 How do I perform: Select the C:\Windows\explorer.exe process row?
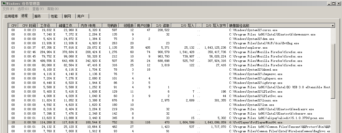(170, 48)
